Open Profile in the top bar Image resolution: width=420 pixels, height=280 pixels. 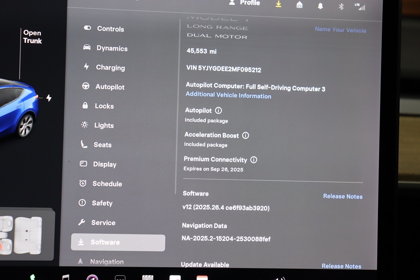244,3
